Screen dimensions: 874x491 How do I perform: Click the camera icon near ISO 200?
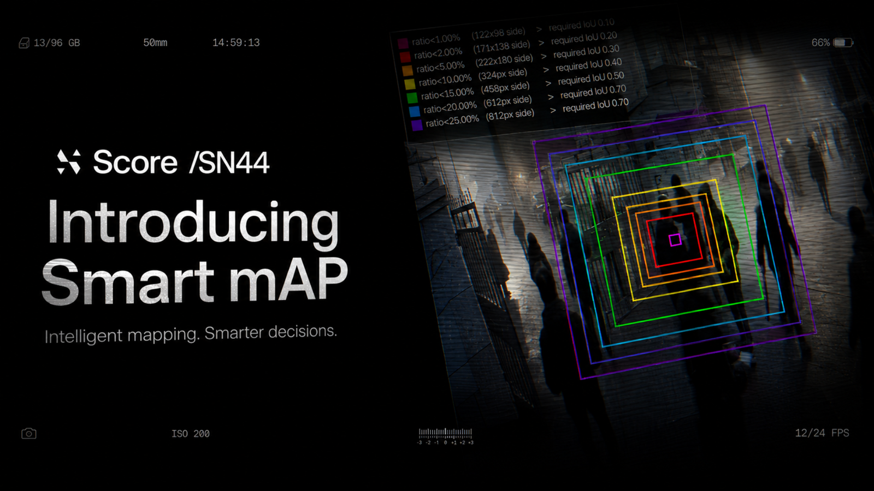[29, 433]
